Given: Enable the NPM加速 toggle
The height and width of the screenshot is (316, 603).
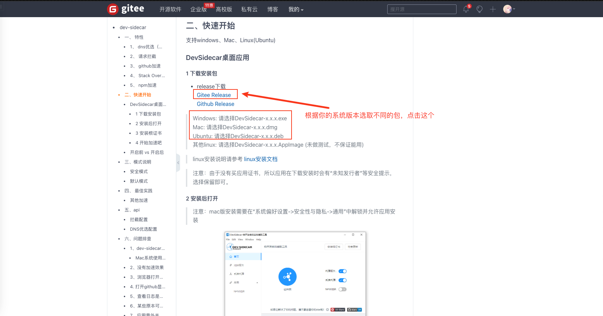Looking at the screenshot, I should 343,289.
